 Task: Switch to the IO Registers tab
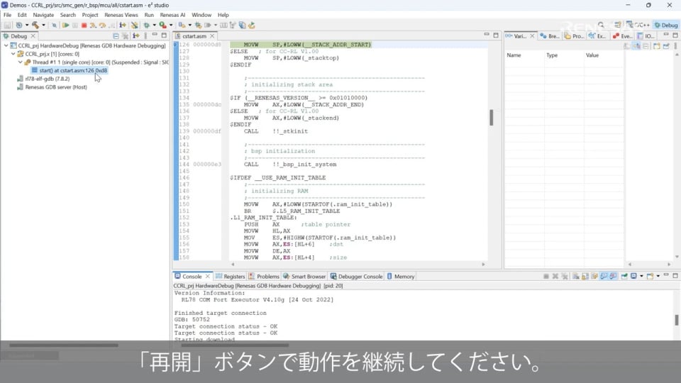coord(646,36)
